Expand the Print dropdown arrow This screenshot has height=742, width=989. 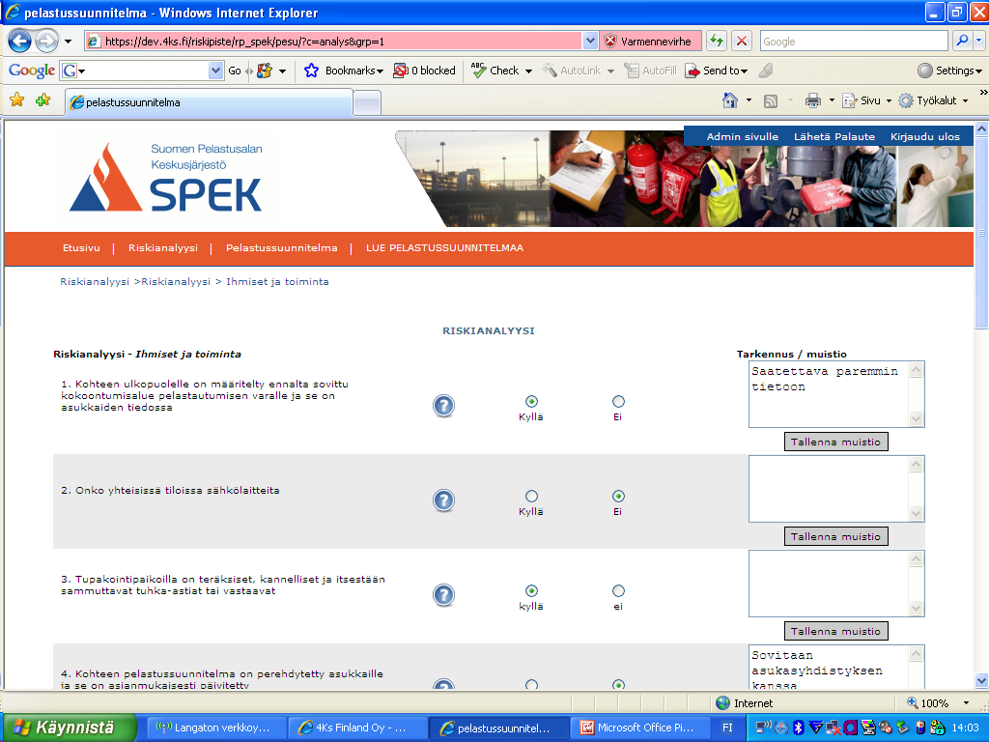pos(832,100)
